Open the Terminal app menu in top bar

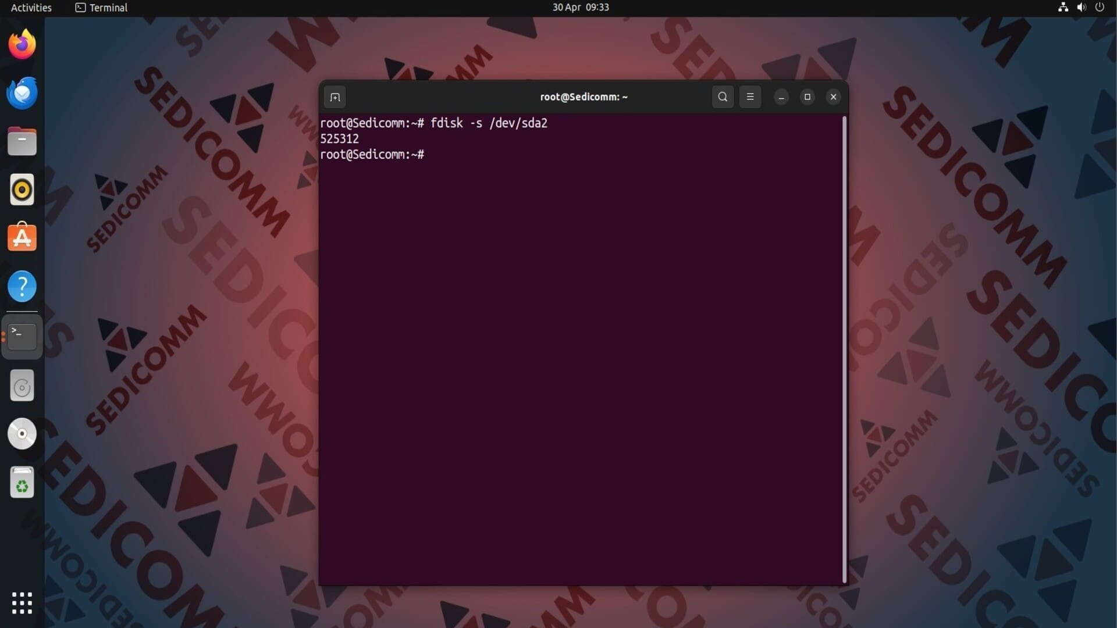[x=102, y=8]
